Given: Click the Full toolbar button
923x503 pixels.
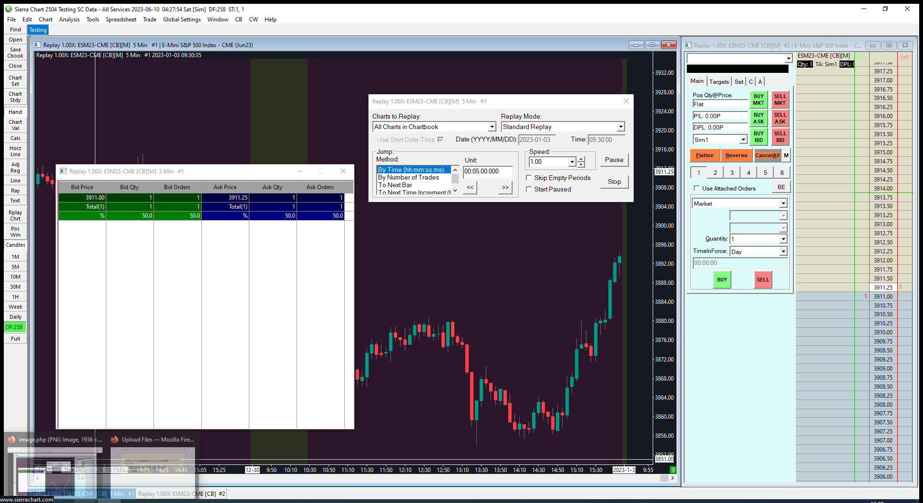Looking at the screenshot, I should point(15,339).
